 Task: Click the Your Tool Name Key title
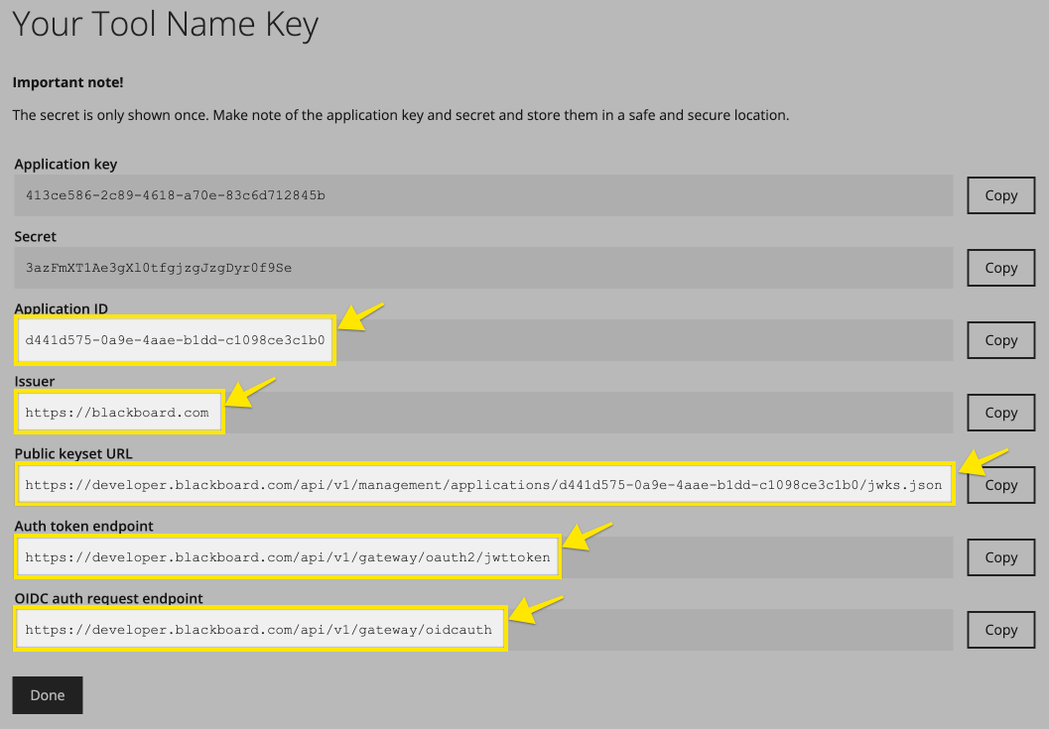[x=165, y=24]
